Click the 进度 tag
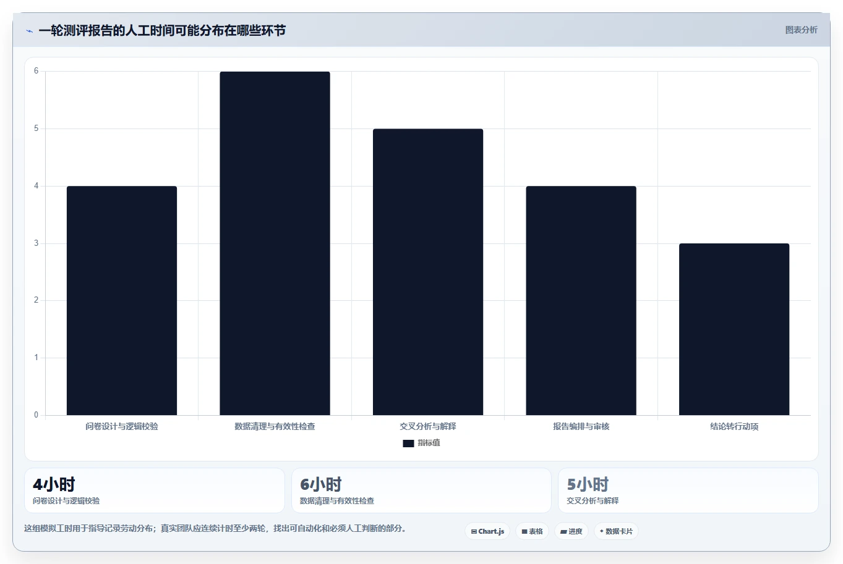Image resolution: width=843 pixels, height=564 pixels. pyautogui.click(x=571, y=531)
